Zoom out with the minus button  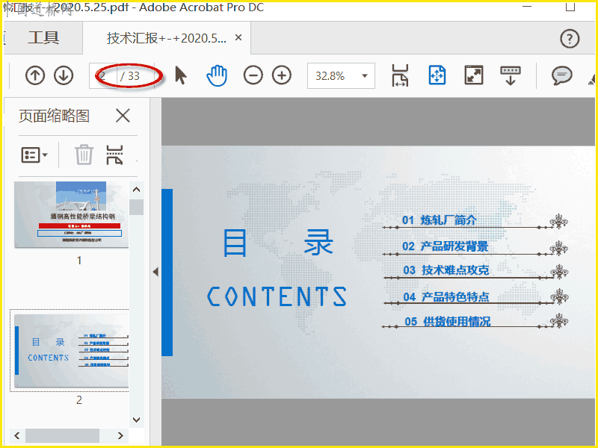point(253,75)
